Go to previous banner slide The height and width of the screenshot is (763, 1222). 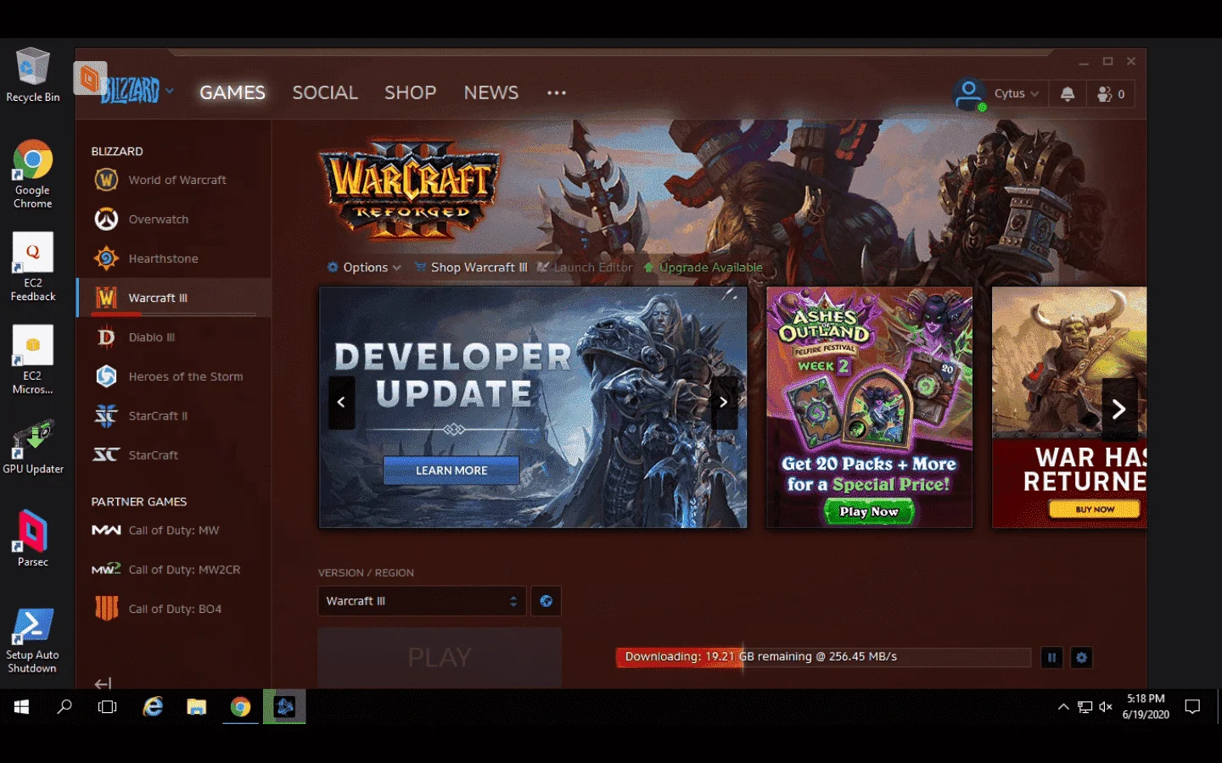[341, 403]
